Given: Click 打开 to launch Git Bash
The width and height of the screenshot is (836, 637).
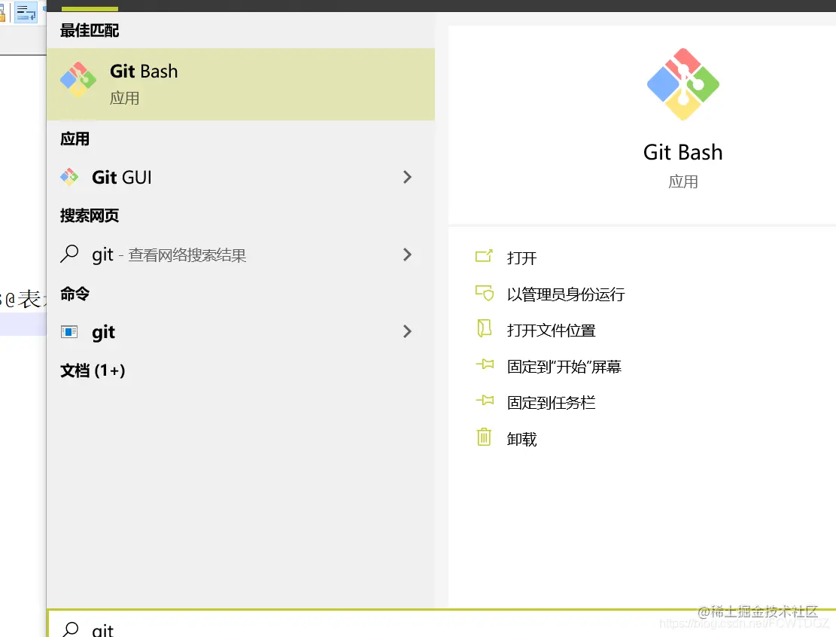Looking at the screenshot, I should (x=521, y=258).
